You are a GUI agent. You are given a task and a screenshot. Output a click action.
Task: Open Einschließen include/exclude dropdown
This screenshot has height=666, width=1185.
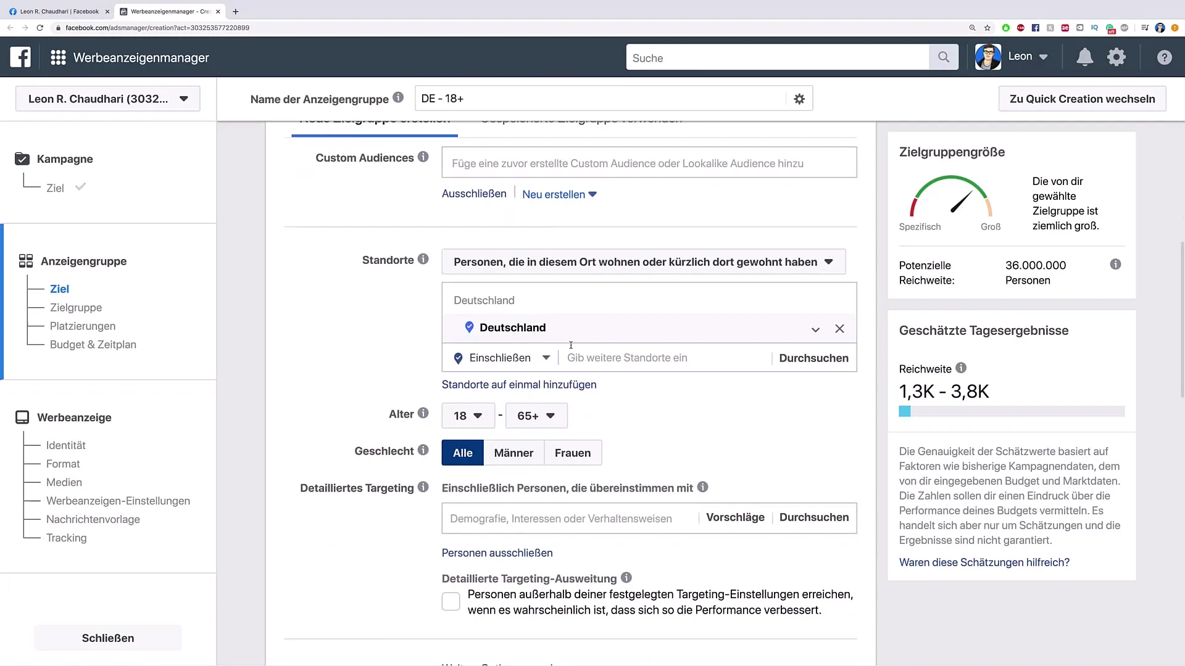point(502,358)
